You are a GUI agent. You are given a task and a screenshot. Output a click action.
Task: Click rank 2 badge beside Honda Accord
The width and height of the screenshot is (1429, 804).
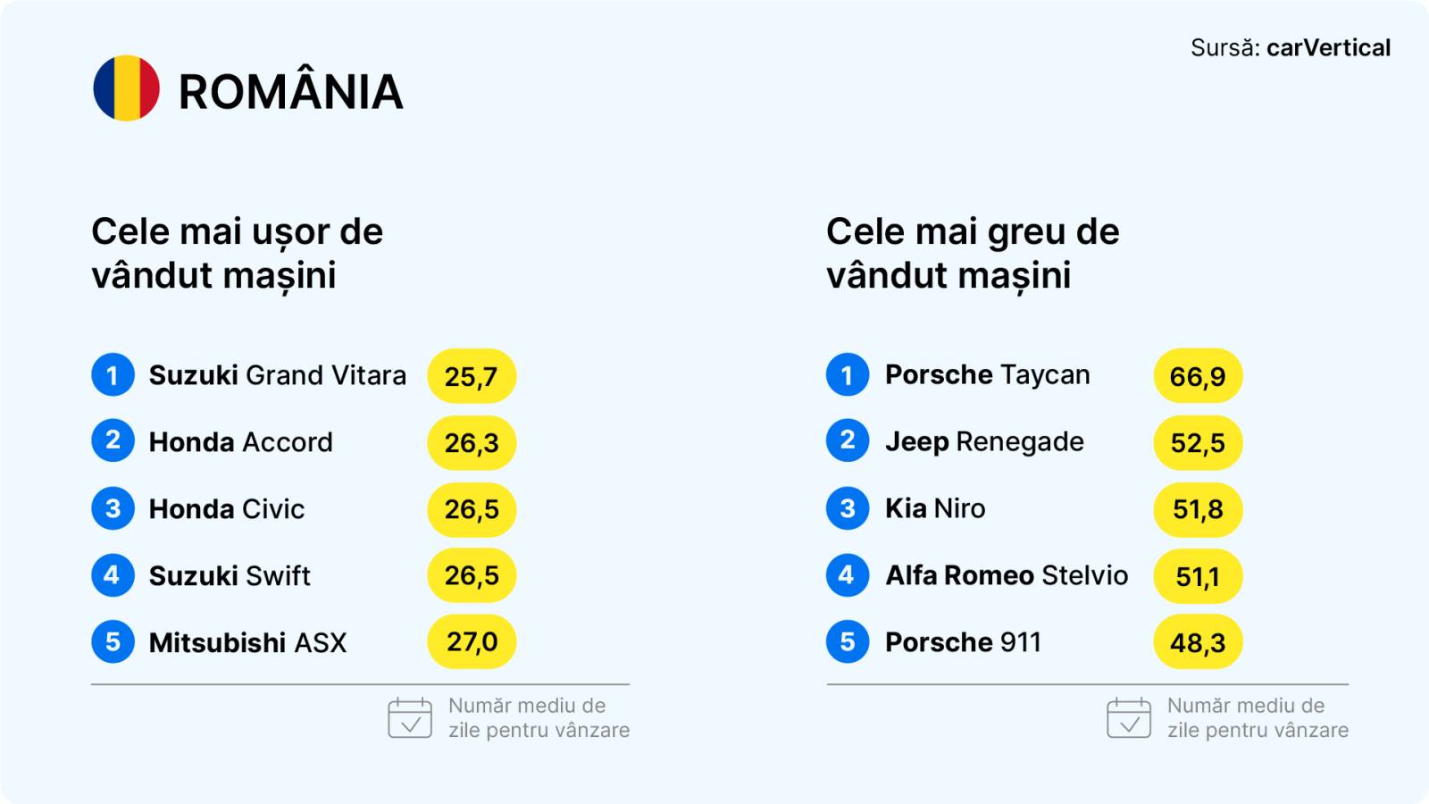click(x=113, y=441)
